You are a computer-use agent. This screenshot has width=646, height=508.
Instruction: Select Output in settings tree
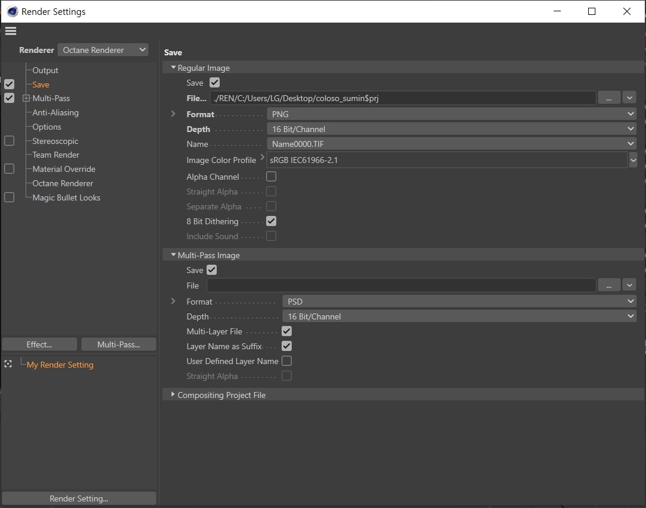pos(45,70)
